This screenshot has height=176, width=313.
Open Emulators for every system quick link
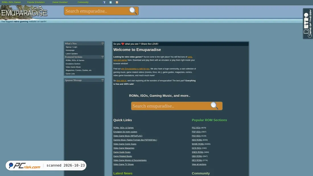[125, 132]
